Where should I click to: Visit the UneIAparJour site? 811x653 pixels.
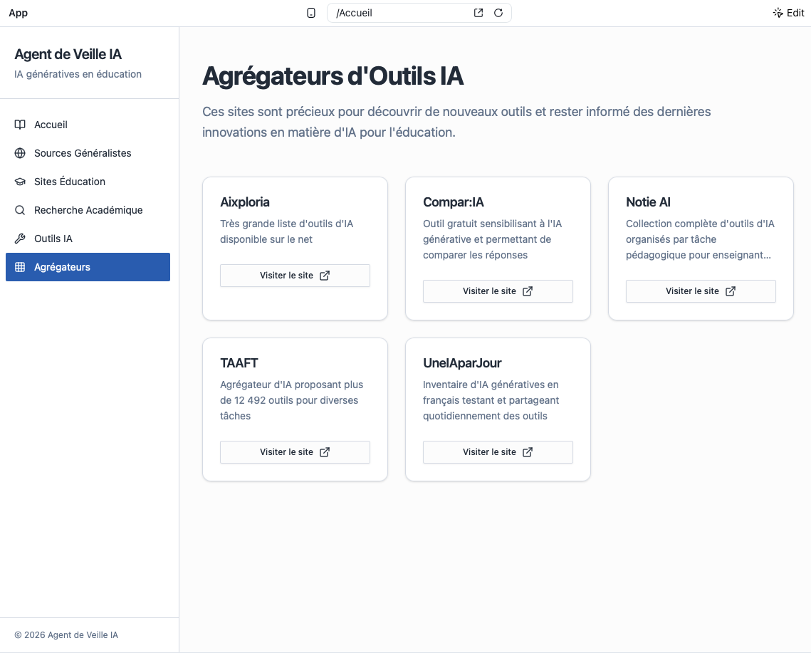coord(498,452)
